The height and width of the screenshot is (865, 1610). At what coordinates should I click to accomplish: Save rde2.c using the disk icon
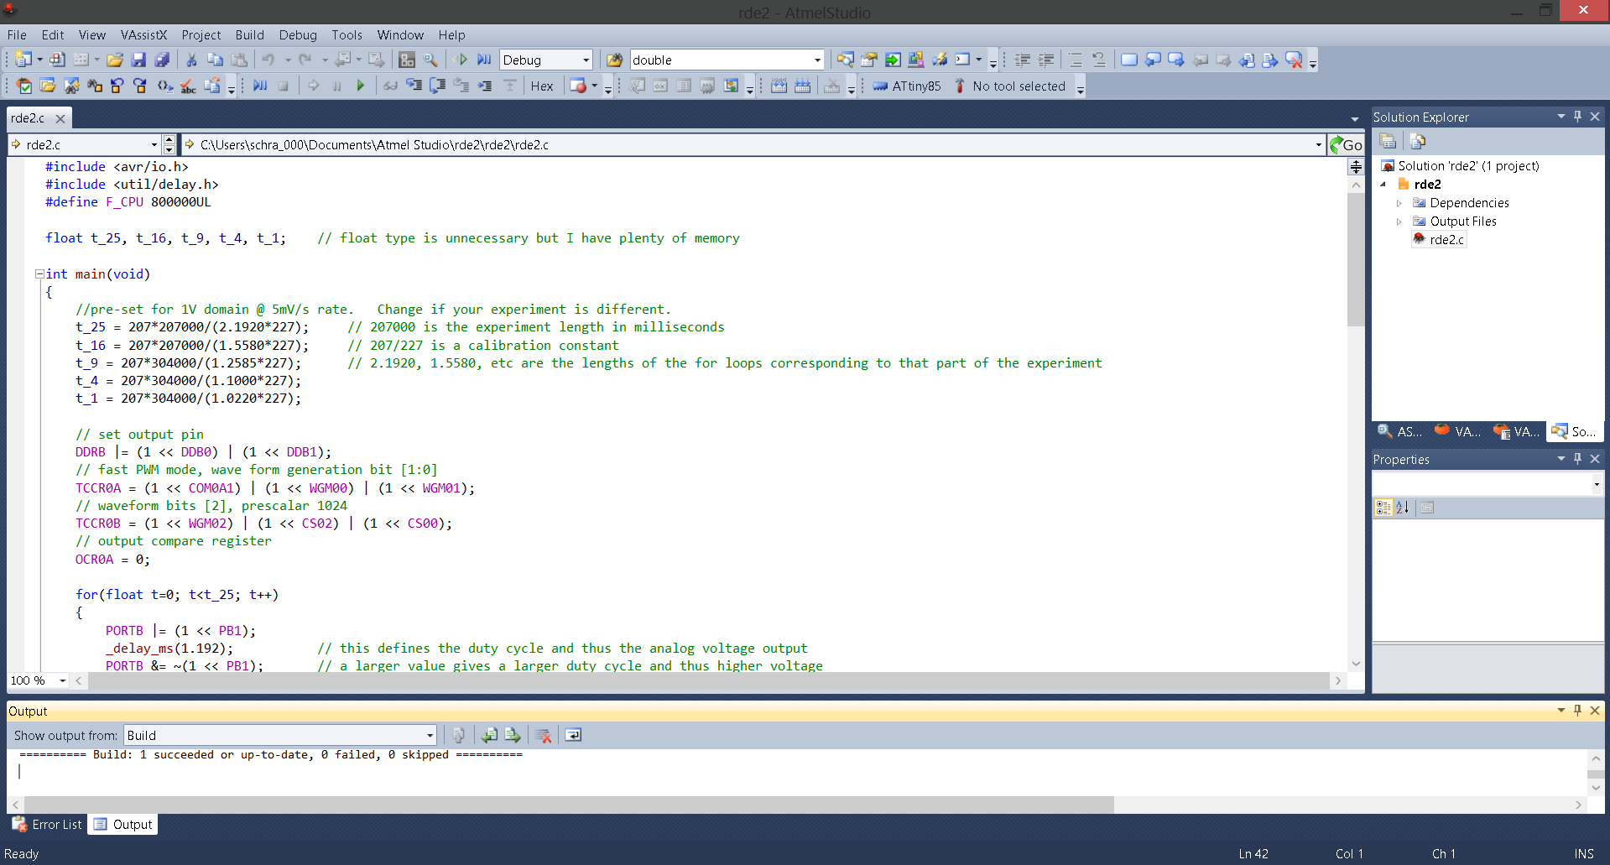[138, 59]
